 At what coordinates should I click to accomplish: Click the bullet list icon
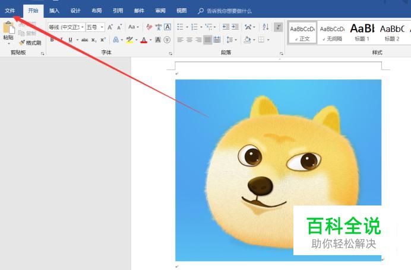[181, 27]
